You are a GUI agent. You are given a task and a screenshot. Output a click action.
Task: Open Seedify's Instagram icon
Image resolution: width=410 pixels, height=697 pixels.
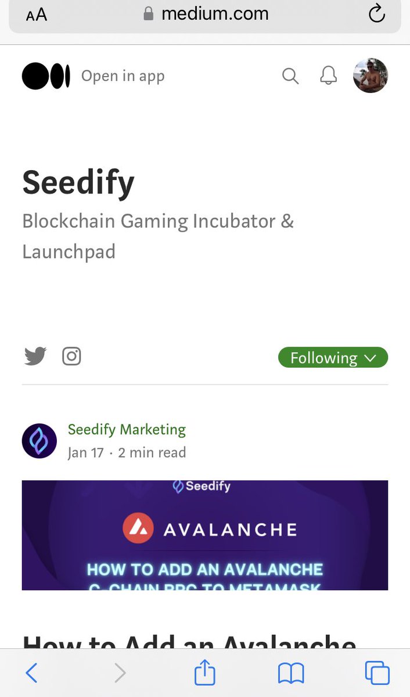click(71, 356)
